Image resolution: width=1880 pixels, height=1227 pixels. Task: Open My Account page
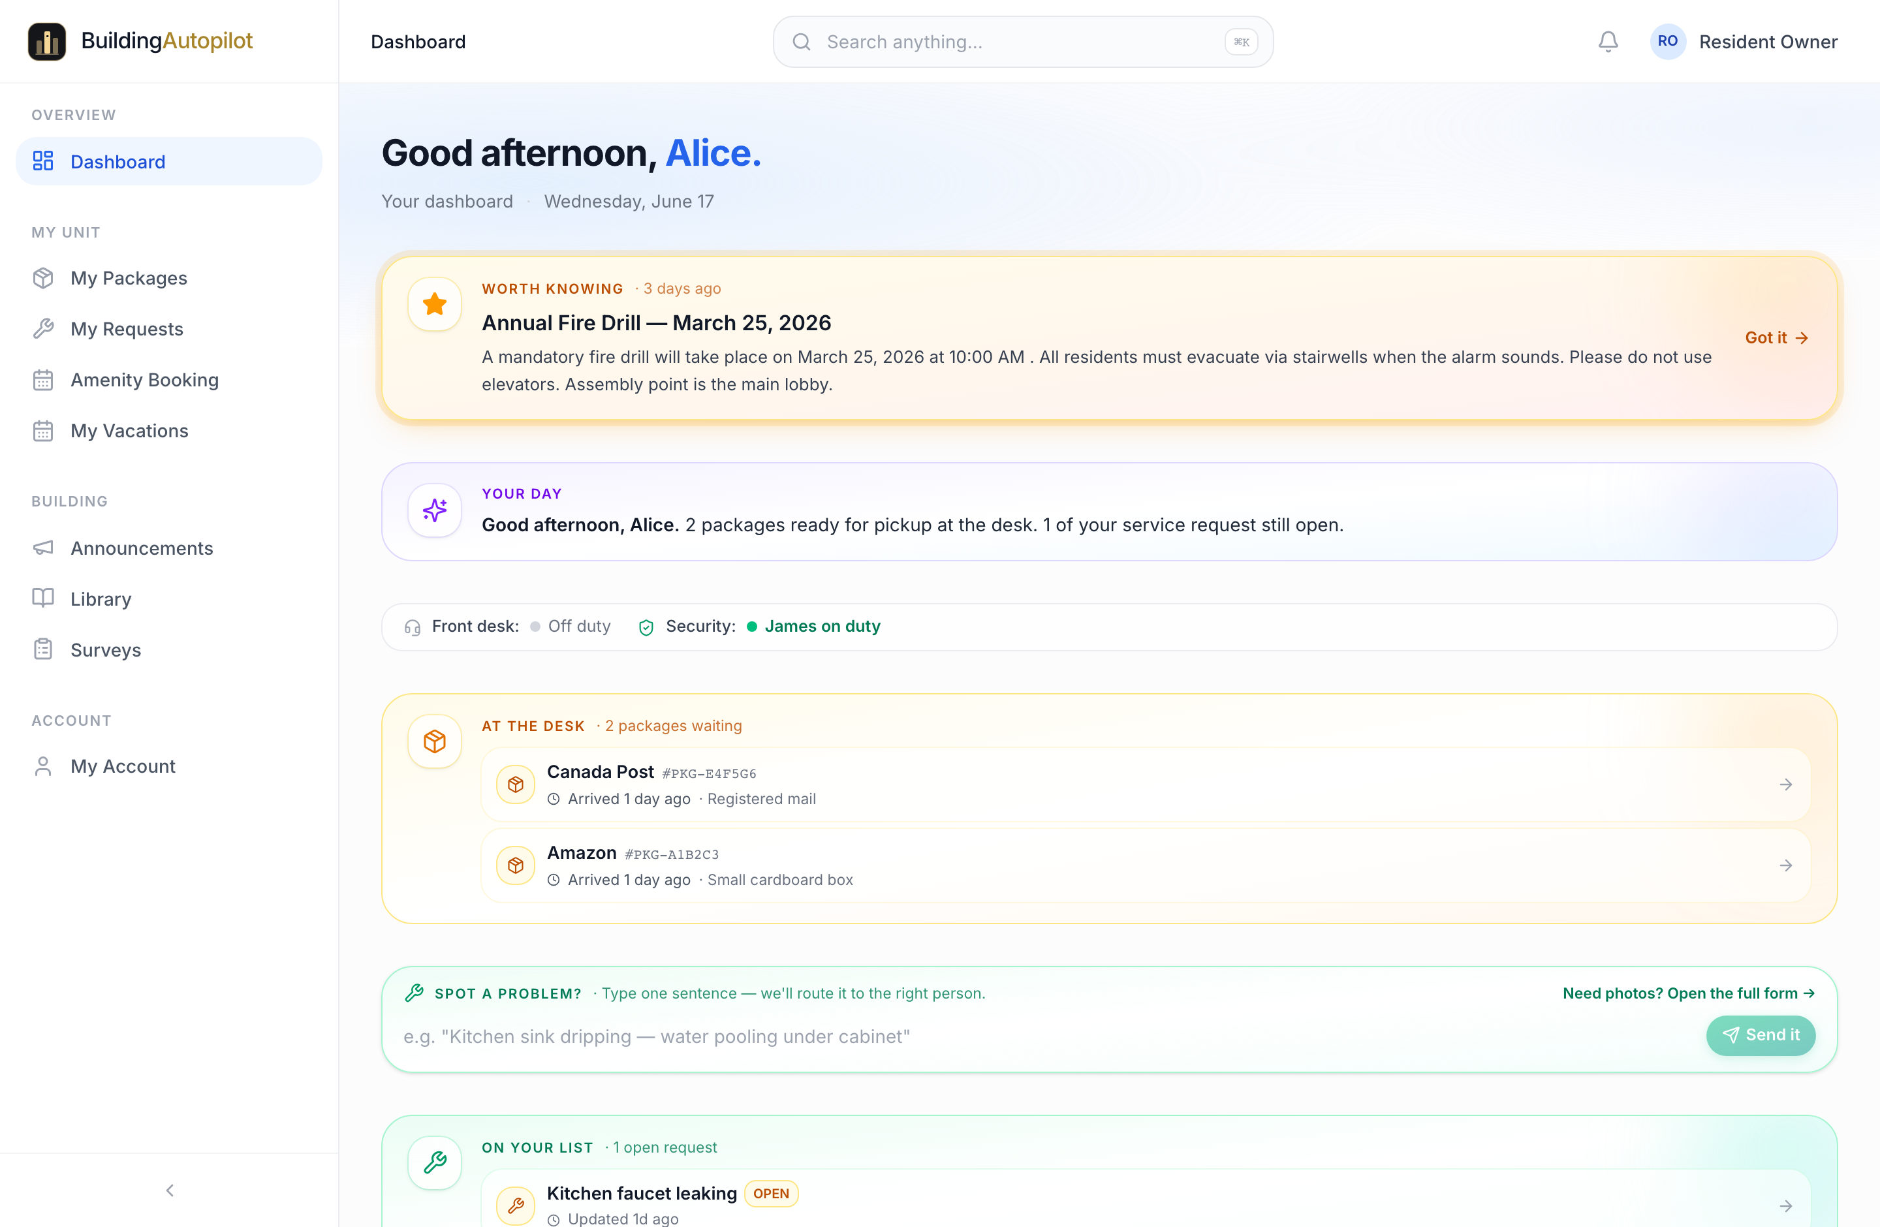tap(169, 766)
